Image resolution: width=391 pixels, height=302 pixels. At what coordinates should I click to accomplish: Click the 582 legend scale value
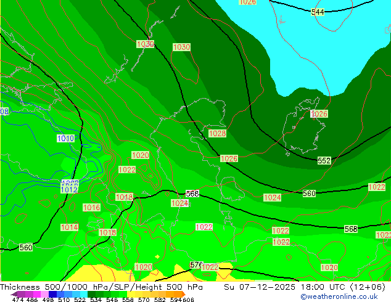point(160,300)
